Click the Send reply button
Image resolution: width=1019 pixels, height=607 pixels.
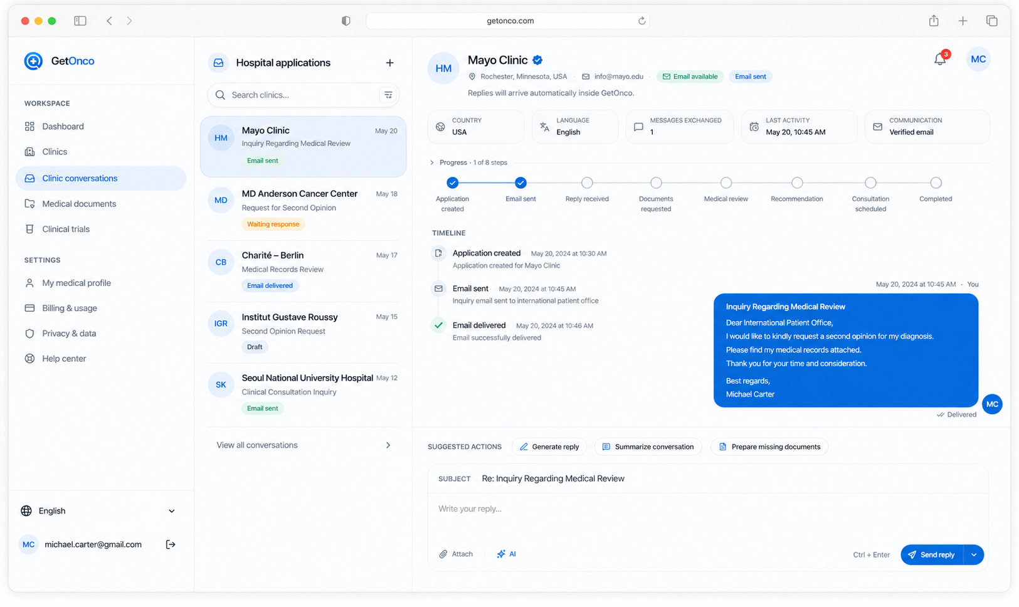click(931, 555)
